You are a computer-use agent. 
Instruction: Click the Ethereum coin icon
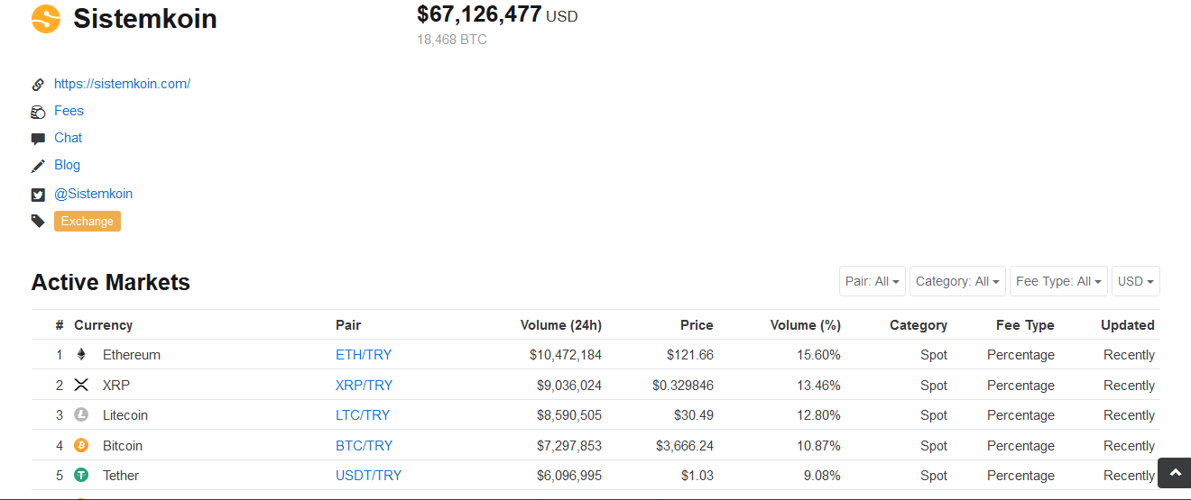tap(81, 355)
